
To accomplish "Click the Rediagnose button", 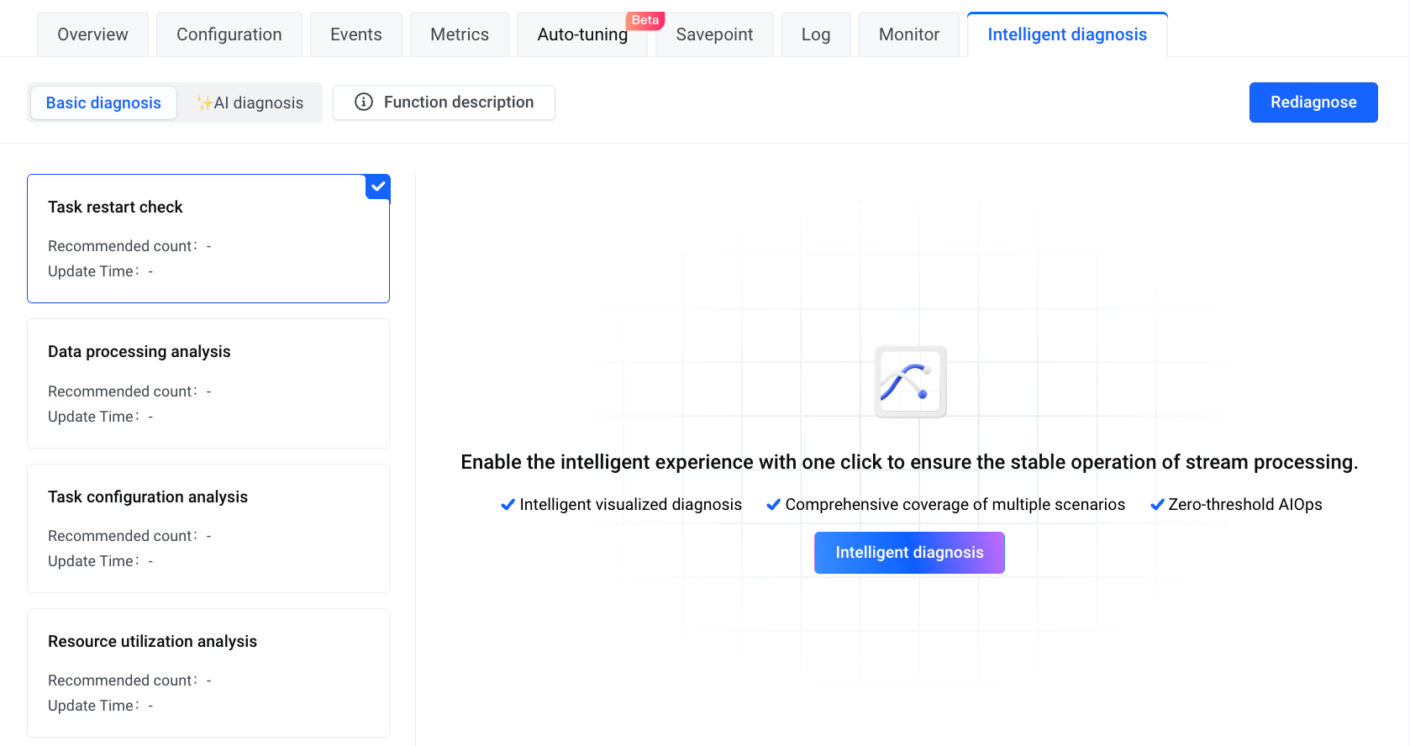I will tap(1313, 102).
